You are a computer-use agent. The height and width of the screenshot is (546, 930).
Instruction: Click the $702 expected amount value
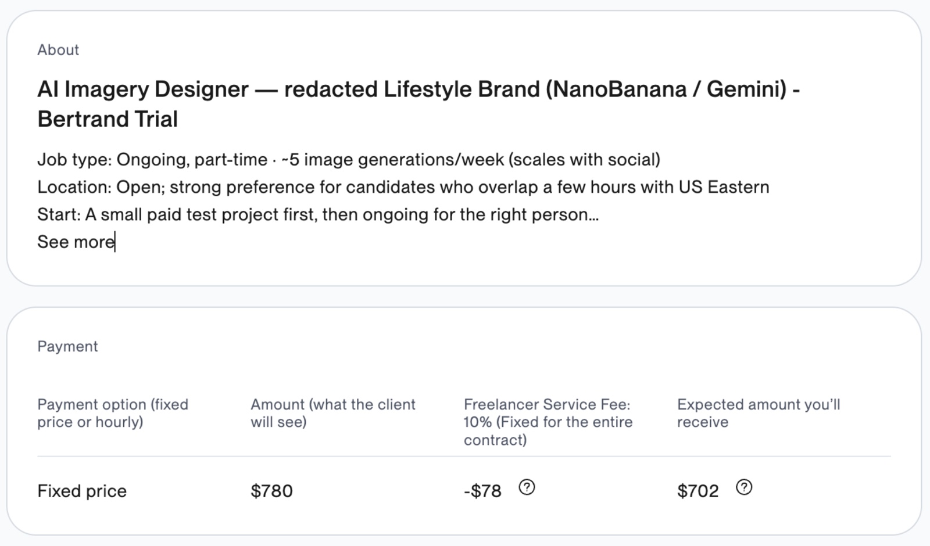697,491
